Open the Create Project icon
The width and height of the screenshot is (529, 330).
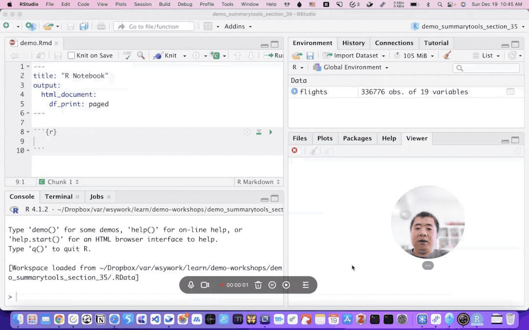point(30,26)
